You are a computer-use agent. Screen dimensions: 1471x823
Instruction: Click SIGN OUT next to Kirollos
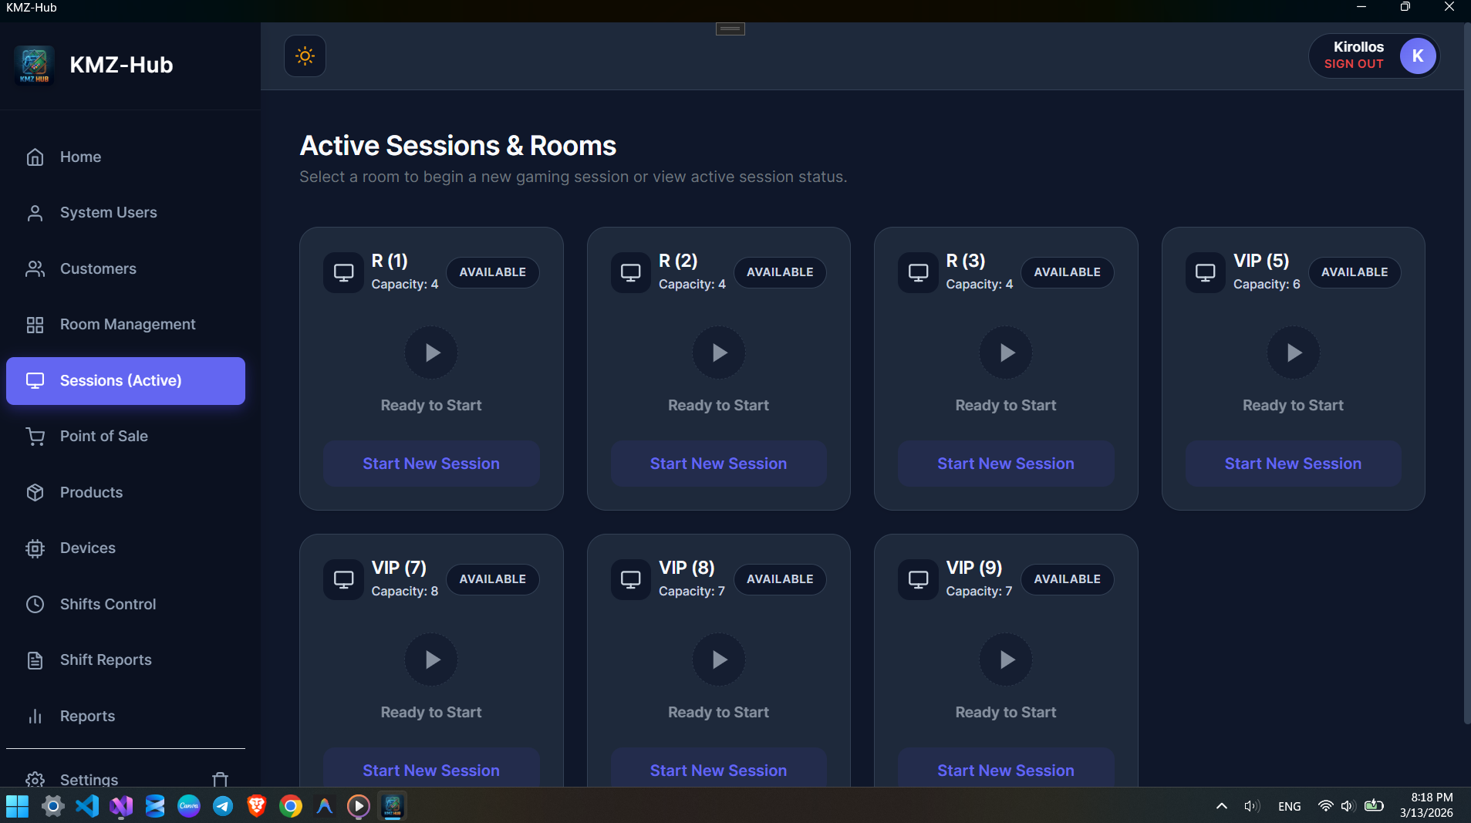[x=1354, y=65]
